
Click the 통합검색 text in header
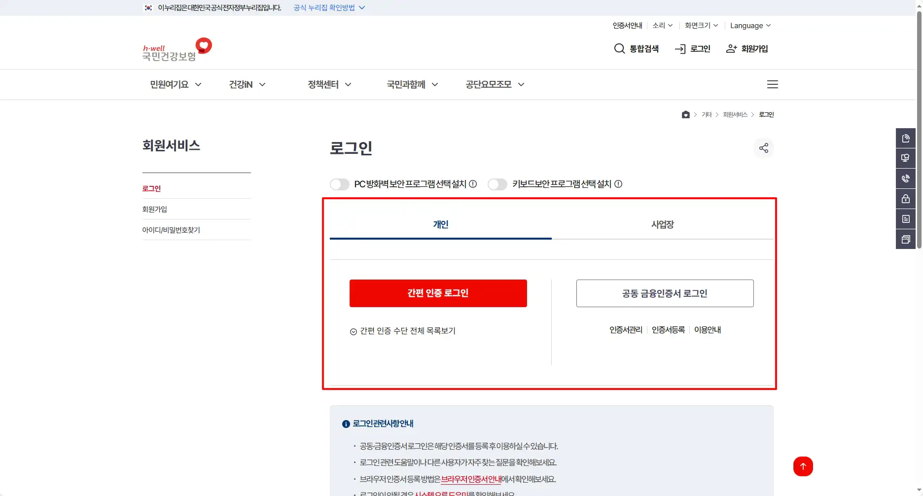(644, 49)
